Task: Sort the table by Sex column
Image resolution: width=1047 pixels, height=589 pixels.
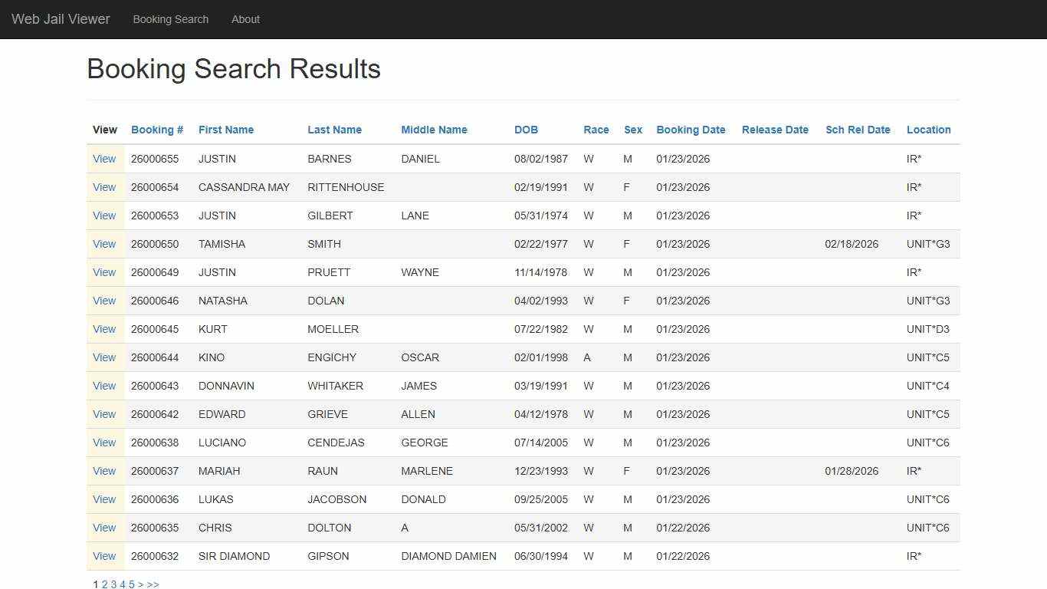Action: pos(632,130)
